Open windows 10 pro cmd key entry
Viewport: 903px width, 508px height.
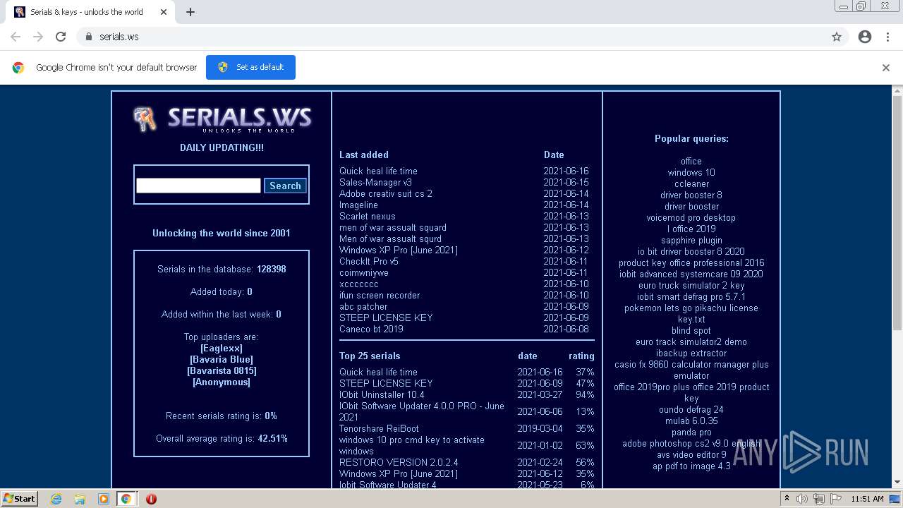coord(412,445)
